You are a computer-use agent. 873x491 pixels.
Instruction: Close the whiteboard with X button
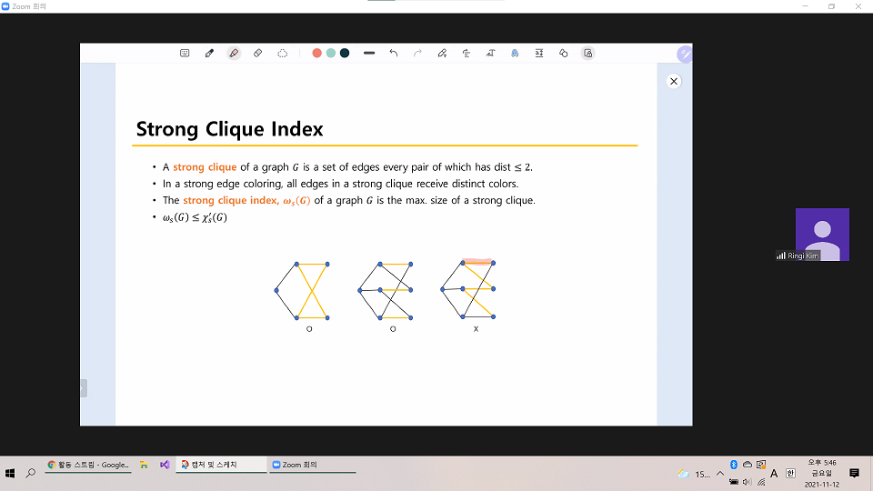[x=674, y=81]
